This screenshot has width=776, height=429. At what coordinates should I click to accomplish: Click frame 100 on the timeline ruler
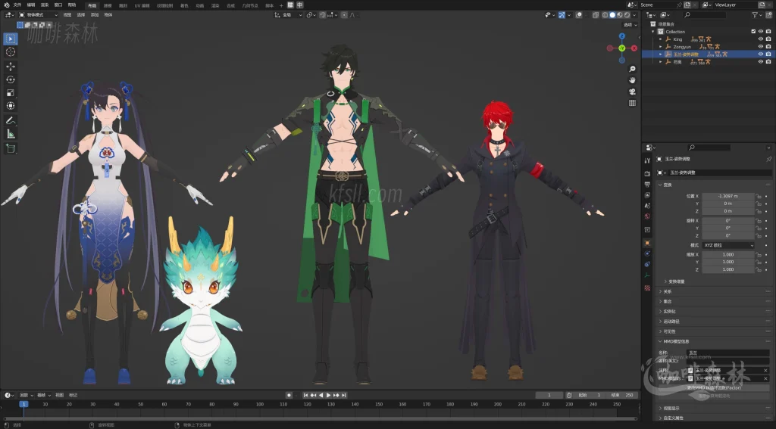[x=260, y=404]
